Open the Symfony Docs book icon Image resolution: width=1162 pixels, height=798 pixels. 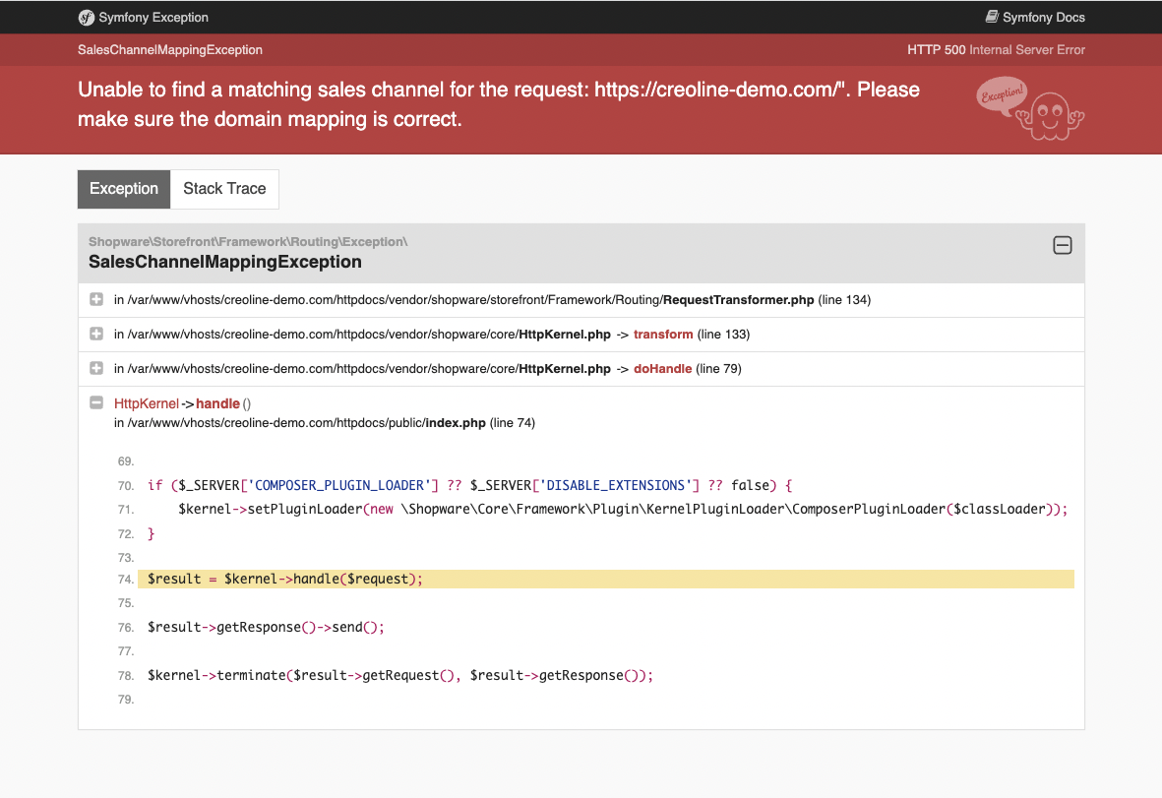click(x=992, y=17)
